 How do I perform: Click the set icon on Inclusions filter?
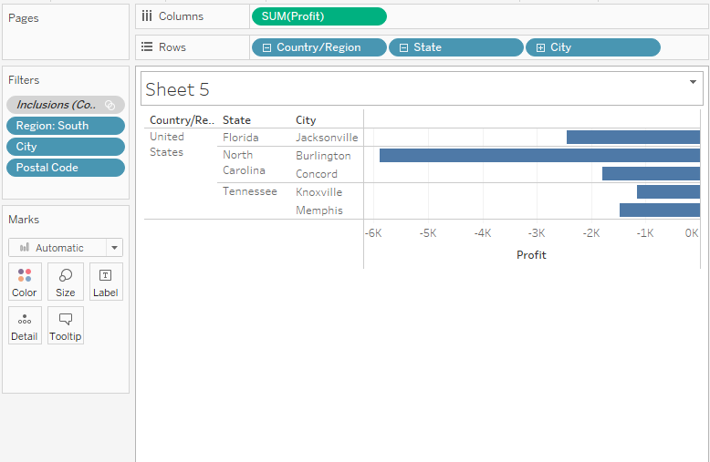click(x=110, y=105)
